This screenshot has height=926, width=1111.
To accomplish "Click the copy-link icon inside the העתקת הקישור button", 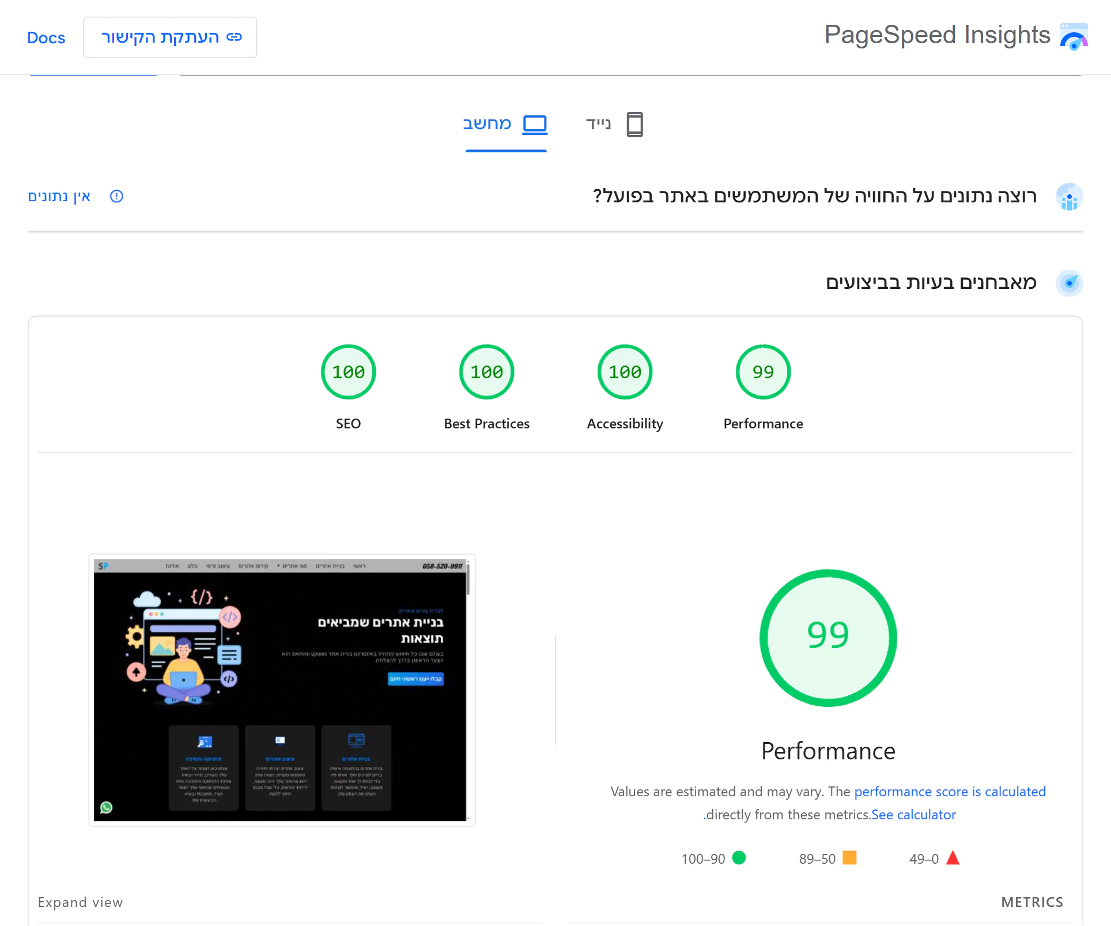I will click(234, 36).
